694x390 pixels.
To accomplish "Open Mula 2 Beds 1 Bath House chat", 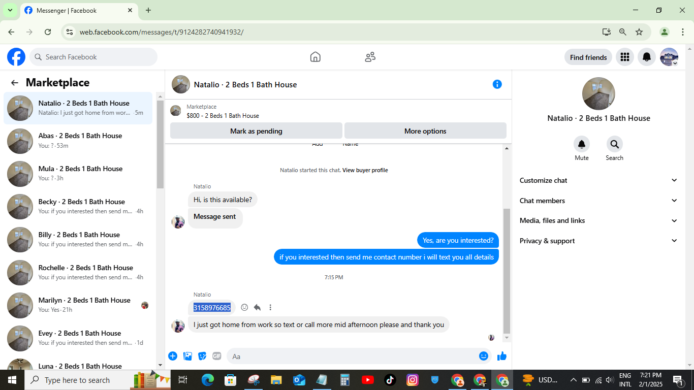I will point(78,174).
